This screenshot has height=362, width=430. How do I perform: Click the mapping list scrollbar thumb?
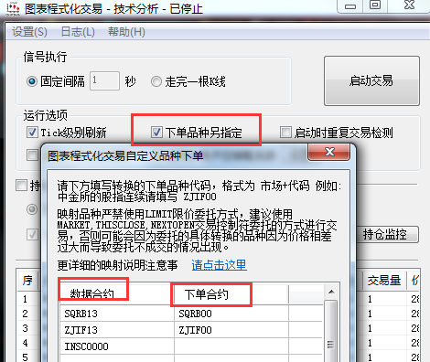coord(331,332)
